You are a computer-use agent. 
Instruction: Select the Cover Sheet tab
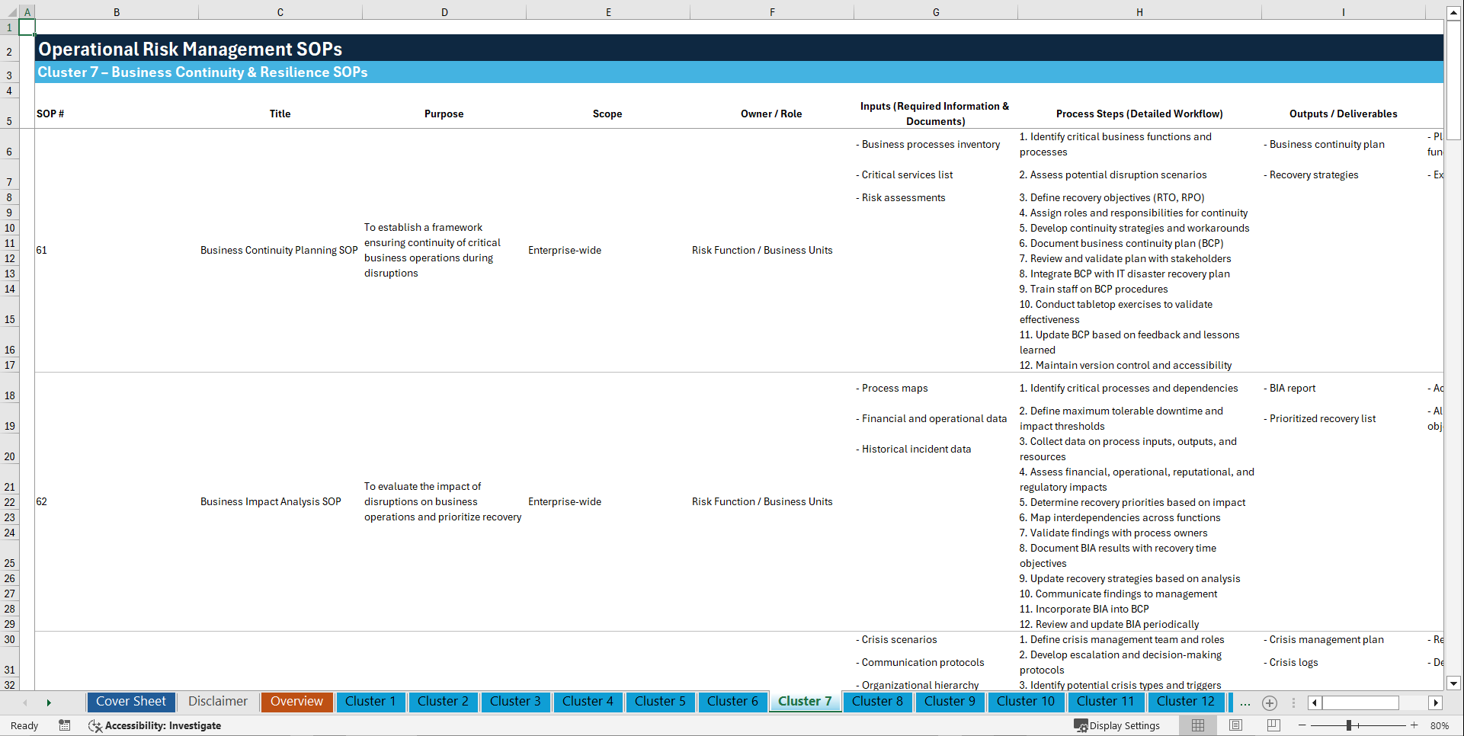coord(130,702)
